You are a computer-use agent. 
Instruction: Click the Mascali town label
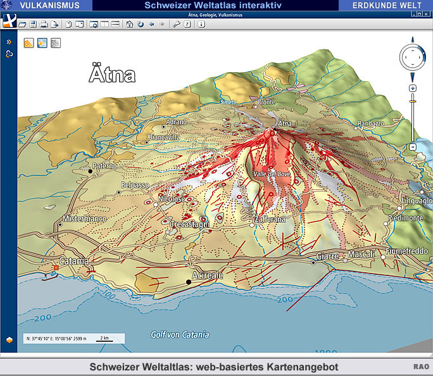tap(361, 255)
